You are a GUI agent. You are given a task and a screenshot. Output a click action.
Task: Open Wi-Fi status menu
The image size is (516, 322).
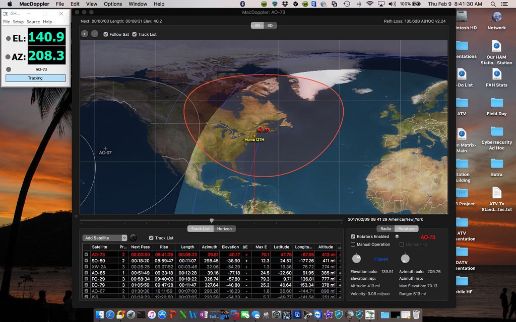[x=370, y=4]
